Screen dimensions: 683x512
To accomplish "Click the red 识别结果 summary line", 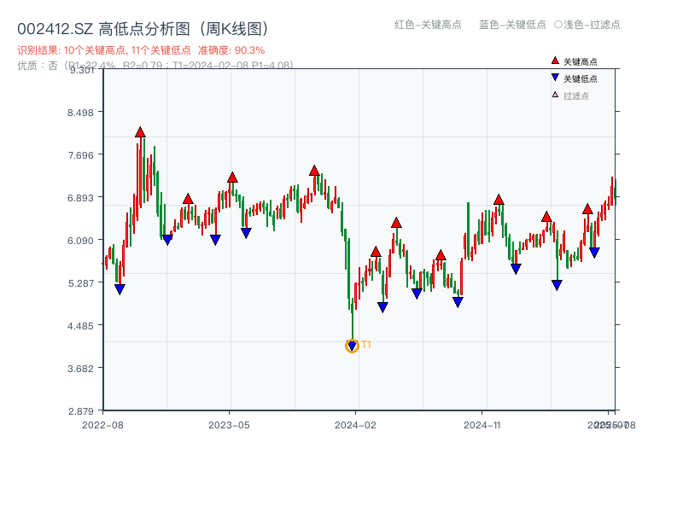I will pos(141,50).
